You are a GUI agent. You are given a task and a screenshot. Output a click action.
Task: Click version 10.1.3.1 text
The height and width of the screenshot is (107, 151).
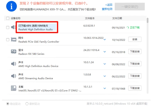pos(88,87)
